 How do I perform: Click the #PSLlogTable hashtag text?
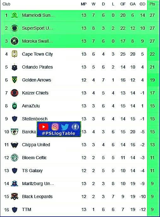[x=58, y=133]
